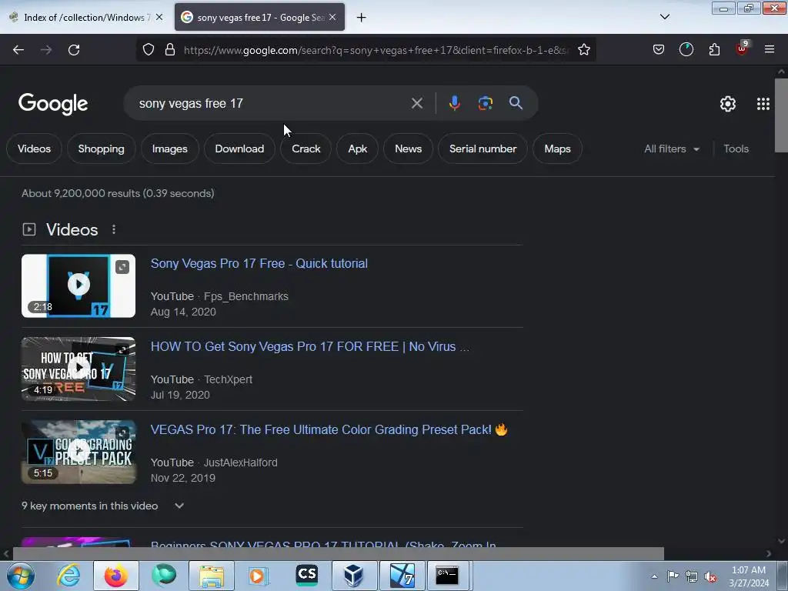This screenshot has height=591, width=788.
Task: Open the file explorer folder on taskbar
Action: pyautogui.click(x=212, y=576)
